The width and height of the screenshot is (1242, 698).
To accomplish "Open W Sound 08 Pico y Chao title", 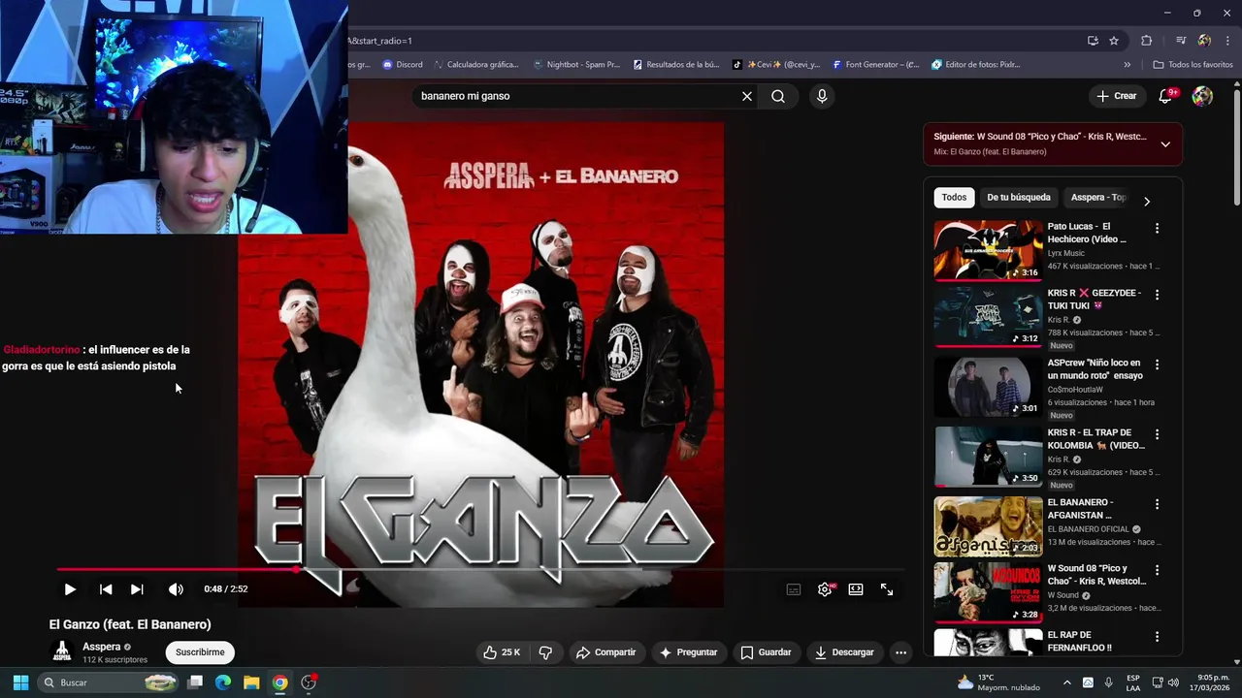I will tap(1096, 575).
